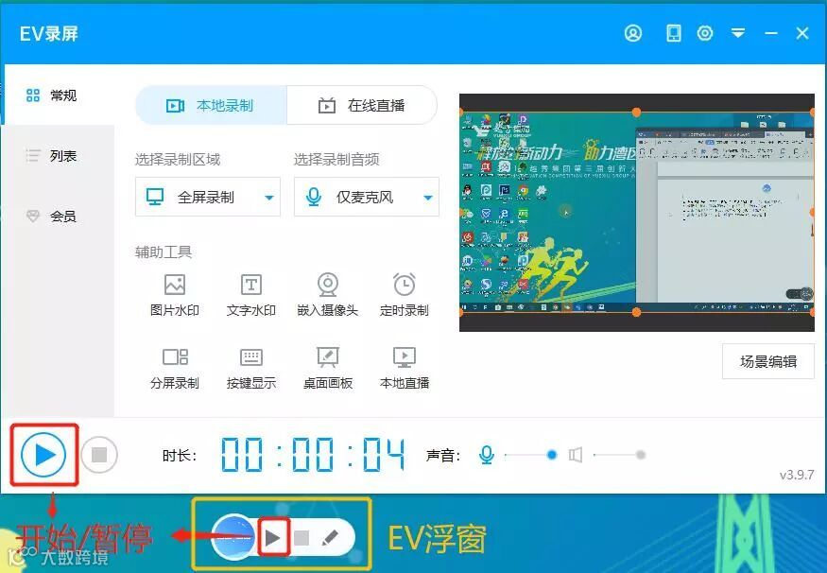Click the 选择录制音频 label
Screen dimensions: 827x573
coord(336,160)
